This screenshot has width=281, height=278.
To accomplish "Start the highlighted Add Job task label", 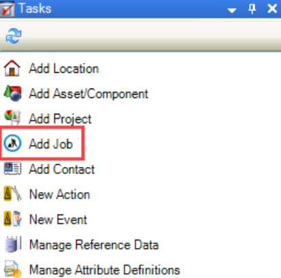I will coord(51,144).
